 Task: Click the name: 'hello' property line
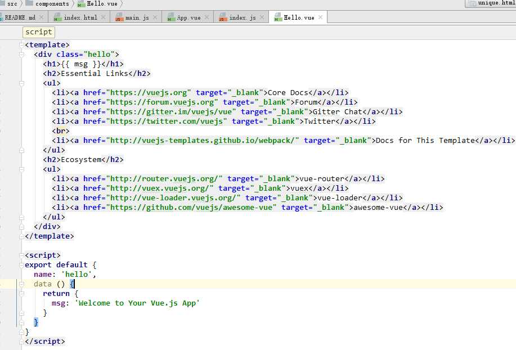[65, 275]
